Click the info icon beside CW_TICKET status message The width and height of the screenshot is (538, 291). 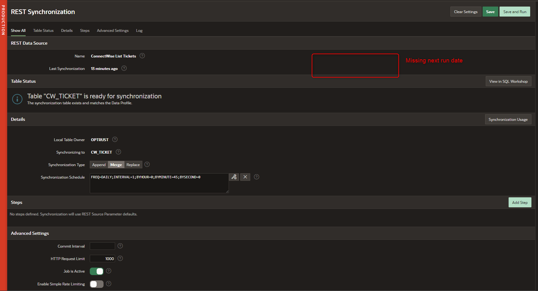(x=17, y=99)
